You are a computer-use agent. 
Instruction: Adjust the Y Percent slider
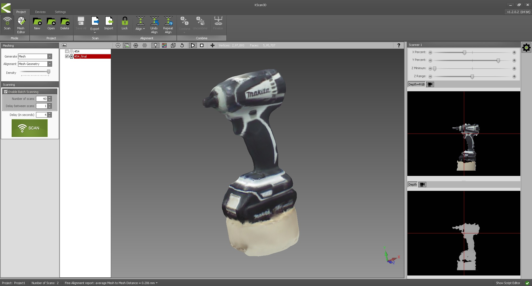click(x=498, y=60)
